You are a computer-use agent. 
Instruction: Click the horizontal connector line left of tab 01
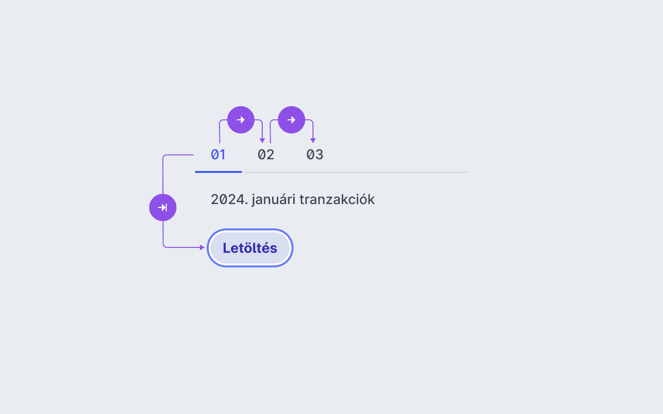179,155
